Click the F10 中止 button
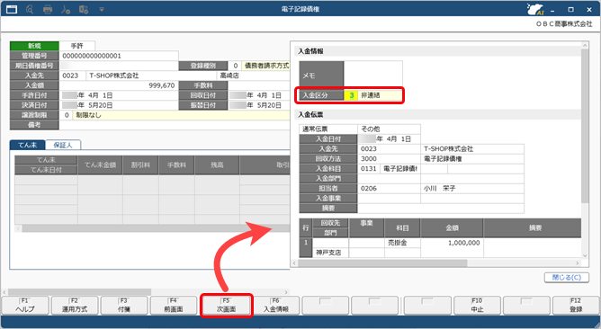The width and height of the screenshot is (601, 329). pyautogui.click(x=477, y=306)
